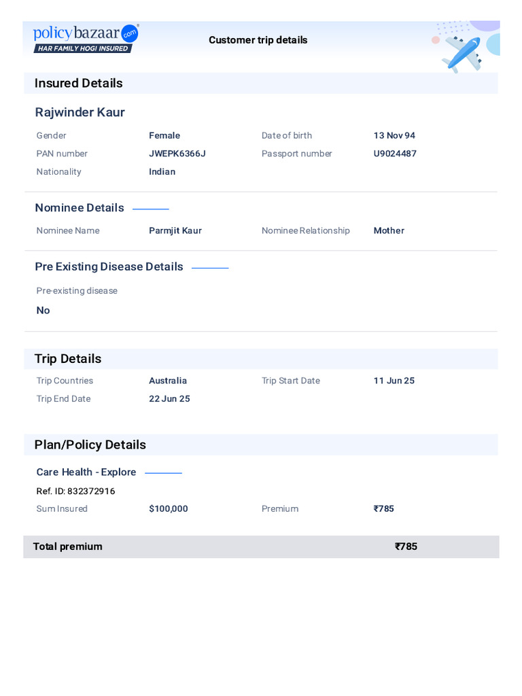The image size is (522, 696).
Task: Click the trip end date value
Action: tap(169, 399)
